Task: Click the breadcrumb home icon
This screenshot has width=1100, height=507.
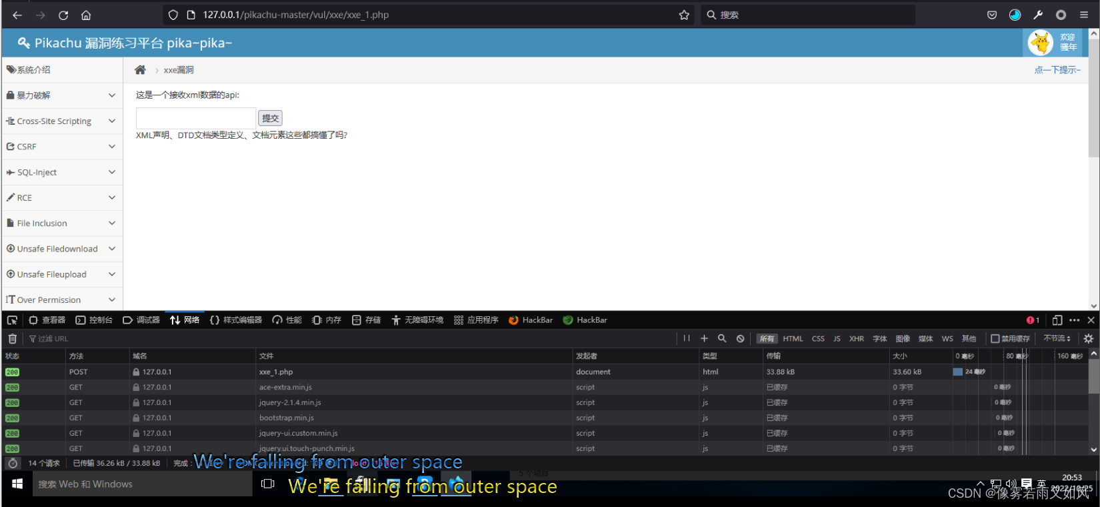Action: [x=140, y=70]
